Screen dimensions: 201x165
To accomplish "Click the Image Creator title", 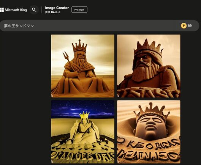I will [57, 8].
